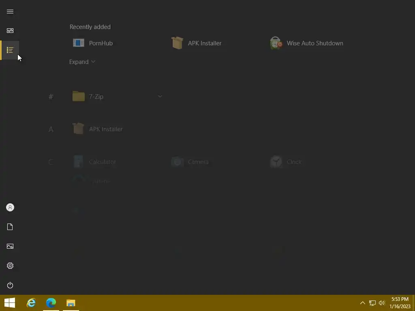Open the volume tray icon
Image resolution: width=415 pixels, height=311 pixels.
tap(382, 303)
